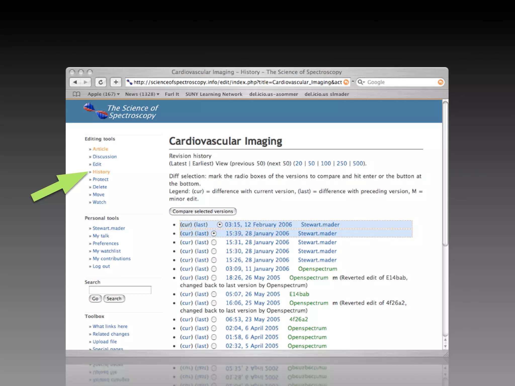Image resolution: width=515 pixels, height=386 pixels.
Task: Click the Delete link in Editing tools
Action: [100, 187]
